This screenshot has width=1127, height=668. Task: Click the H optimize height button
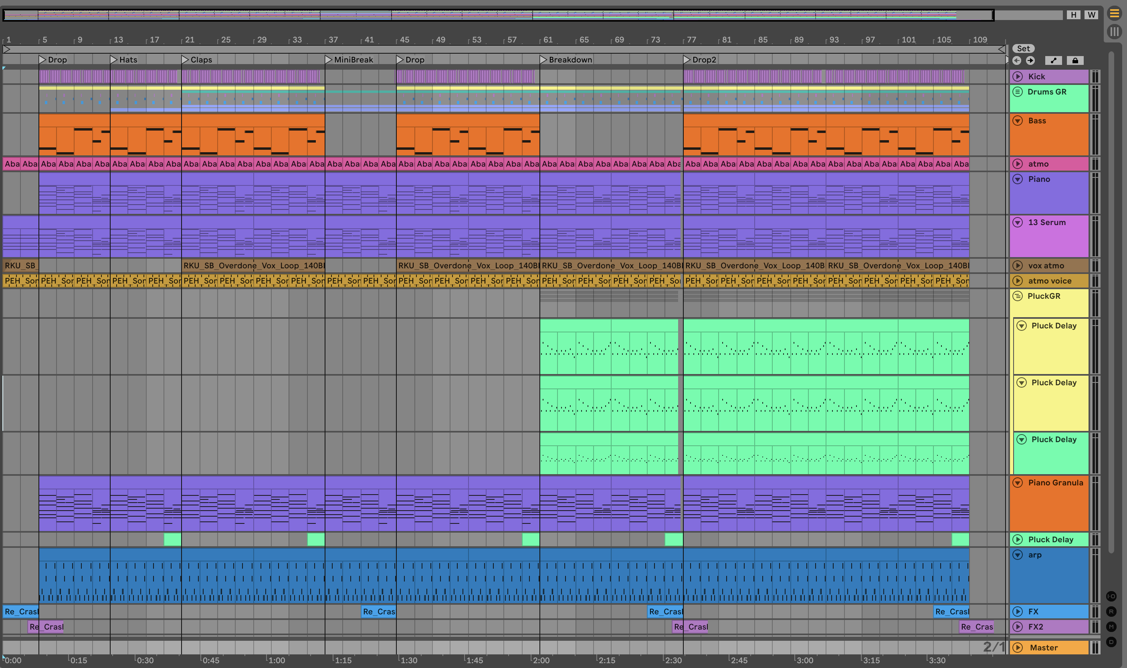1073,15
